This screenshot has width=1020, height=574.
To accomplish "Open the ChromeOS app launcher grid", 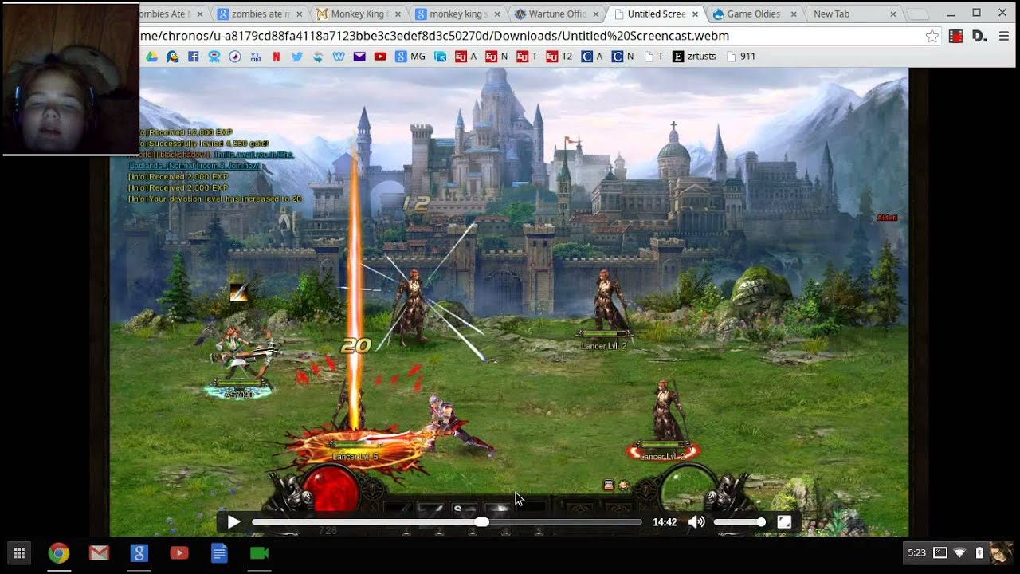I will pos(19,552).
